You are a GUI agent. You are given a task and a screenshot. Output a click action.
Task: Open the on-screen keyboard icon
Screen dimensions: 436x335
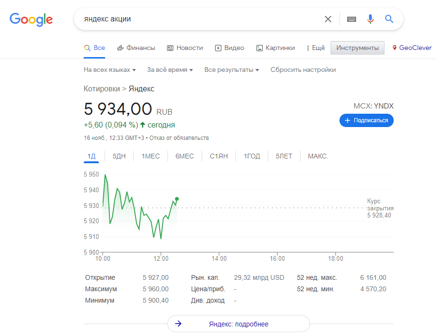(351, 19)
